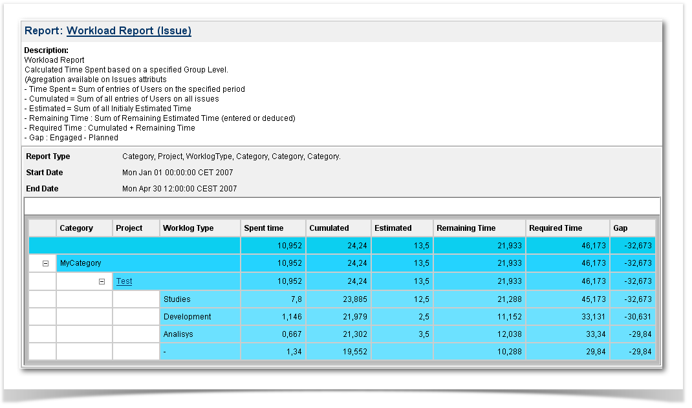
Task: Open the Workload Report (Issue) title link
Action: coord(129,30)
